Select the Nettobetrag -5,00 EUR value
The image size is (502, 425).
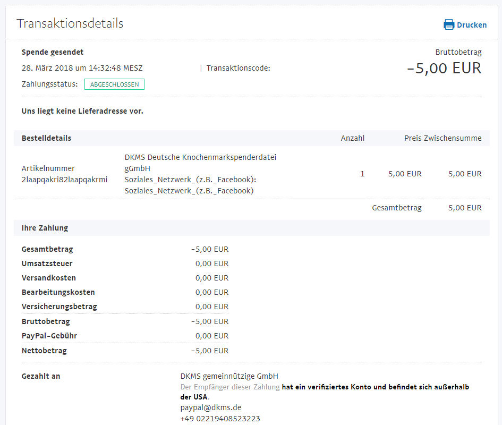(210, 351)
